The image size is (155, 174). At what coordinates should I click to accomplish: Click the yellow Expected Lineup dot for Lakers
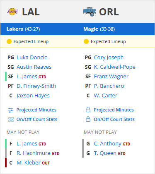click(x=9, y=41)
